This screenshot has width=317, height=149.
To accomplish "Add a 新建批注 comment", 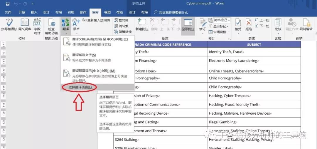I will [x=142, y=25].
